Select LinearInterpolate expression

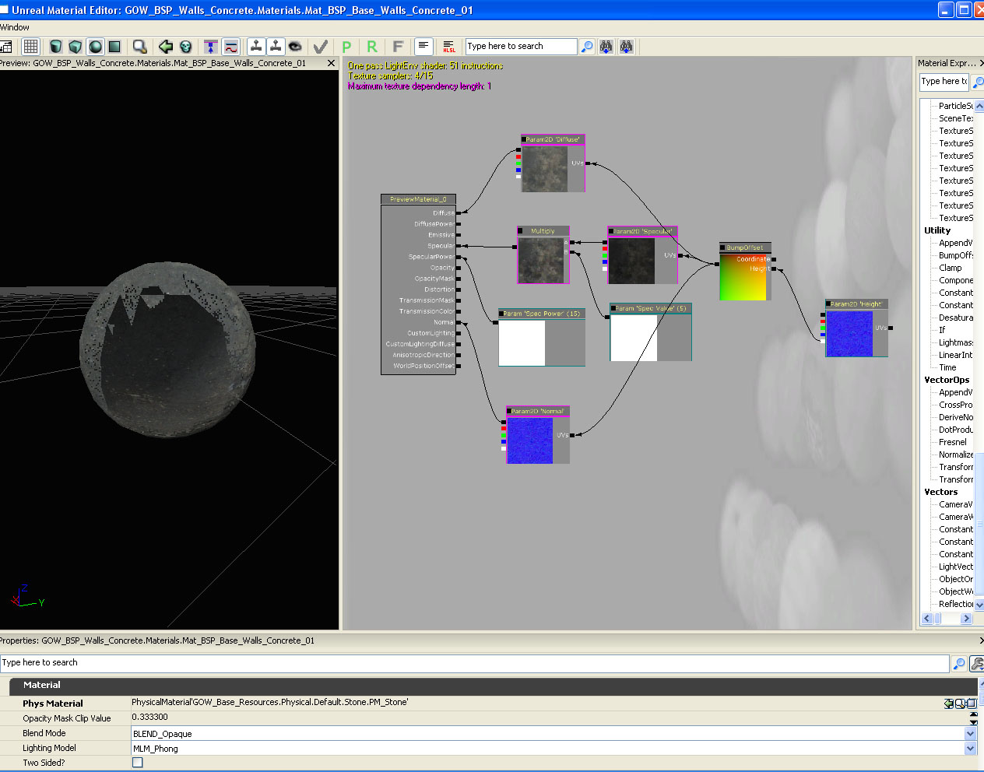pos(955,355)
